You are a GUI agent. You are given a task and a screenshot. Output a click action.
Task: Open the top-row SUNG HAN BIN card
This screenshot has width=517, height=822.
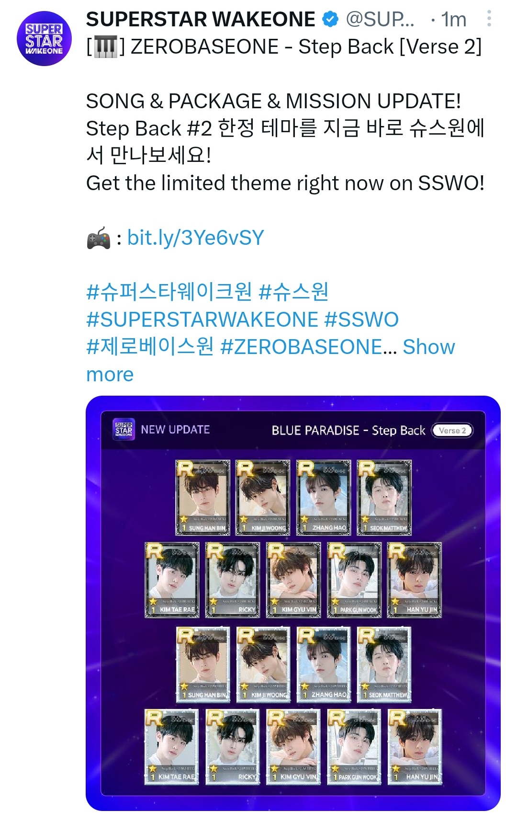203,497
